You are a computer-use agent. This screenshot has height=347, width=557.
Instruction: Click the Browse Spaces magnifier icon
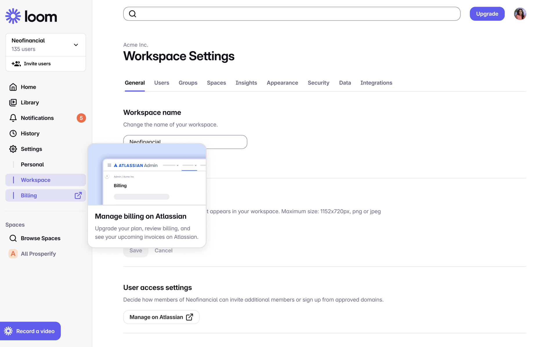coord(13,238)
